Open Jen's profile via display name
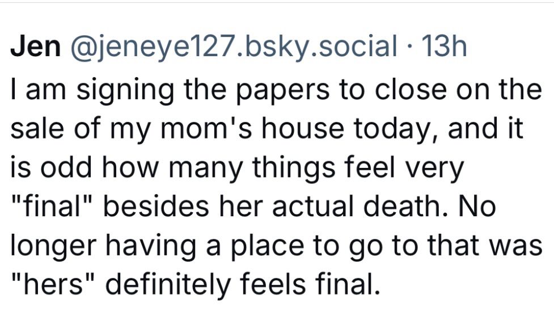Viewport: 554px width, 311px height. 35,47
